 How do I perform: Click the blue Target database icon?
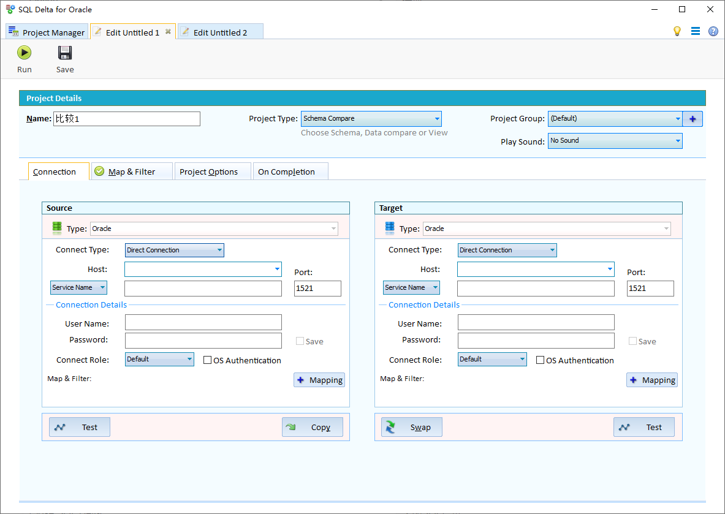point(390,228)
